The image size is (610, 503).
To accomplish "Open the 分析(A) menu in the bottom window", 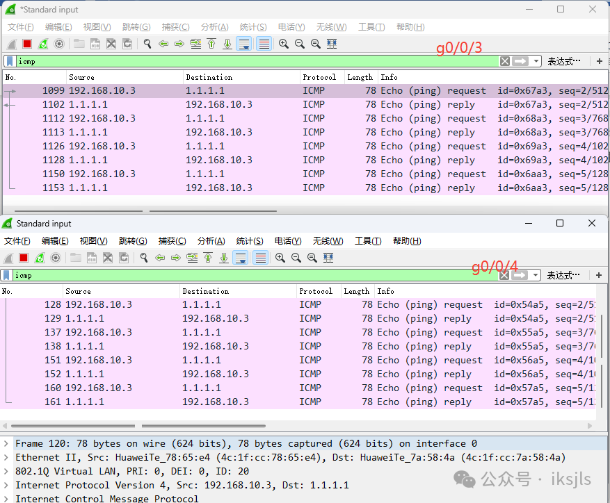I will pyautogui.click(x=211, y=241).
